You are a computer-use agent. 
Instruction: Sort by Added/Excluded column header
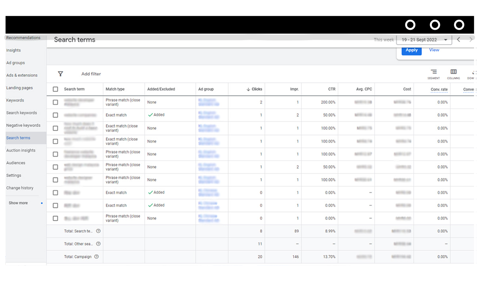tap(161, 89)
